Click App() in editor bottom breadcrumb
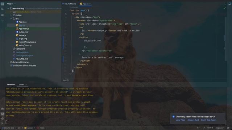The image size is (232, 130). (66, 80)
